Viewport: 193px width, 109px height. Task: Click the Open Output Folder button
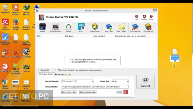[x=88, y=92]
